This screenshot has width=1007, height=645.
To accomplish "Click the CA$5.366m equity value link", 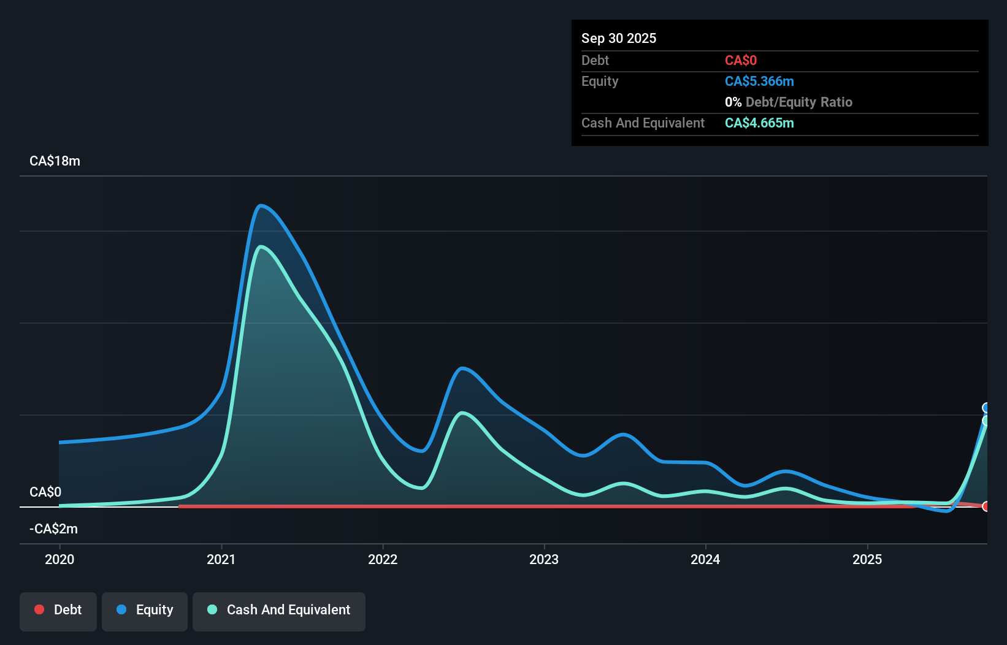I will 759,81.
